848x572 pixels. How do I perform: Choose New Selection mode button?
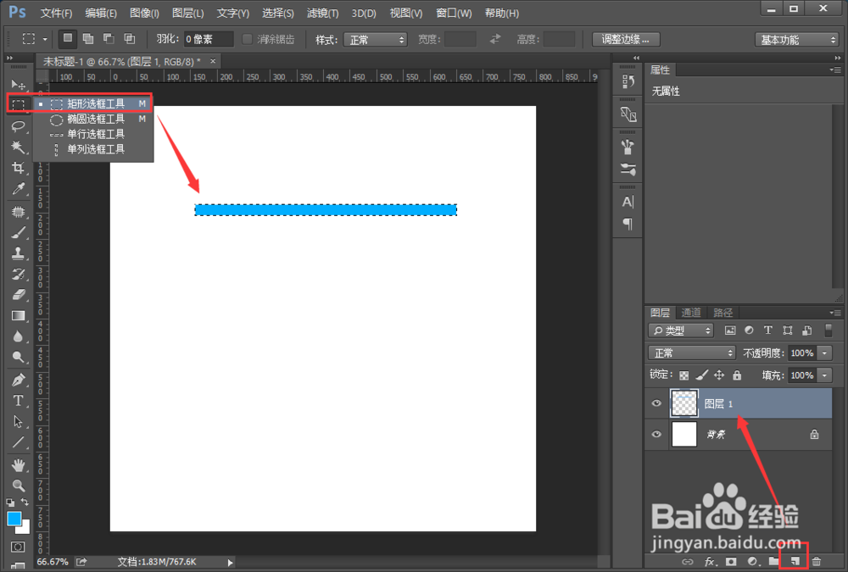[x=68, y=38]
